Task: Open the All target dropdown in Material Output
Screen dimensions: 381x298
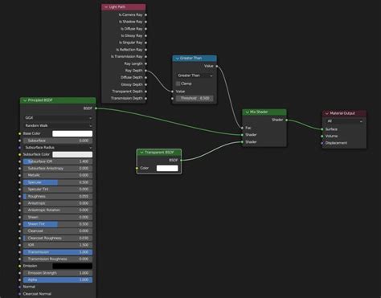Action: (x=345, y=121)
